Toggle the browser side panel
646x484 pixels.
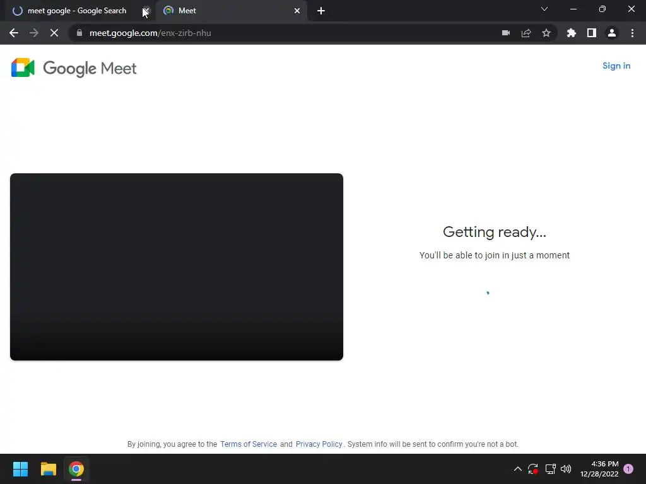tap(591, 33)
